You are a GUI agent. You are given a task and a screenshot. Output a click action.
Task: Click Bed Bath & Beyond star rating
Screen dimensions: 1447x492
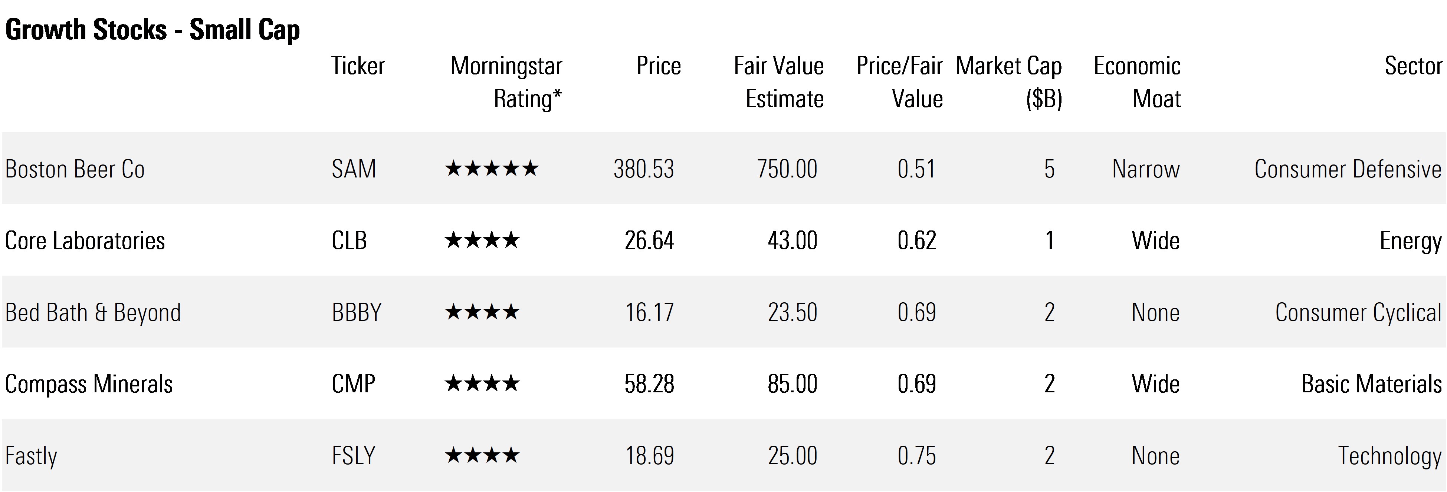pos(482,312)
